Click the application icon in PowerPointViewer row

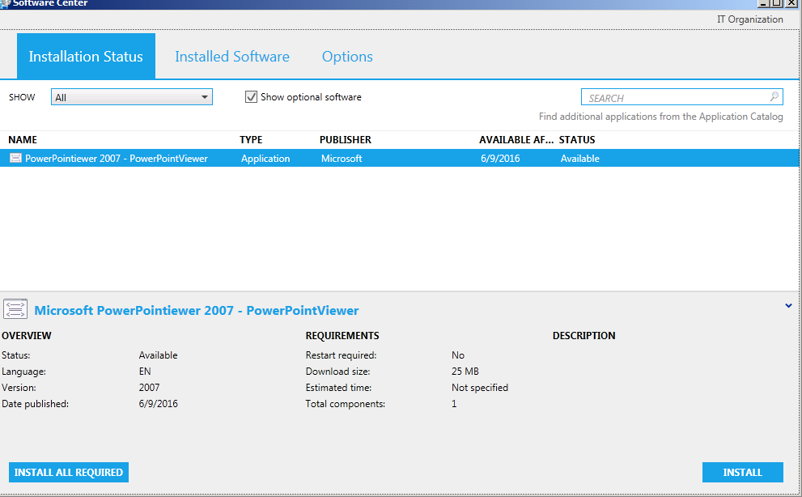click(16, 158)
